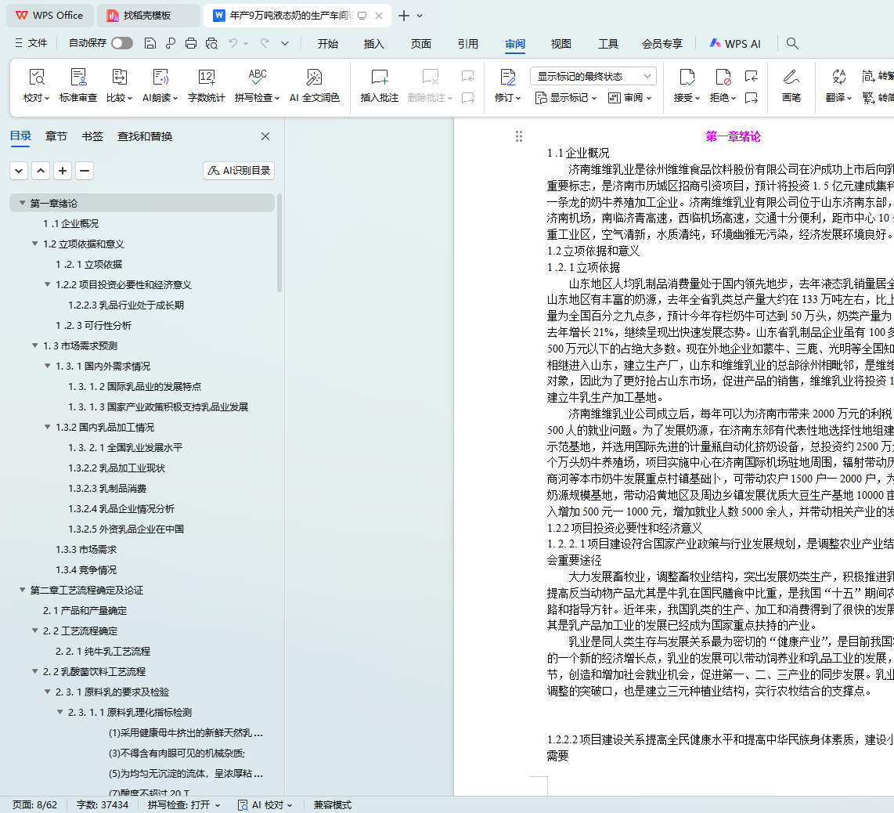Click the search magnifier icon in the menu bar
The height and width of the screenshot is (813, 894).
pos(792,44)
